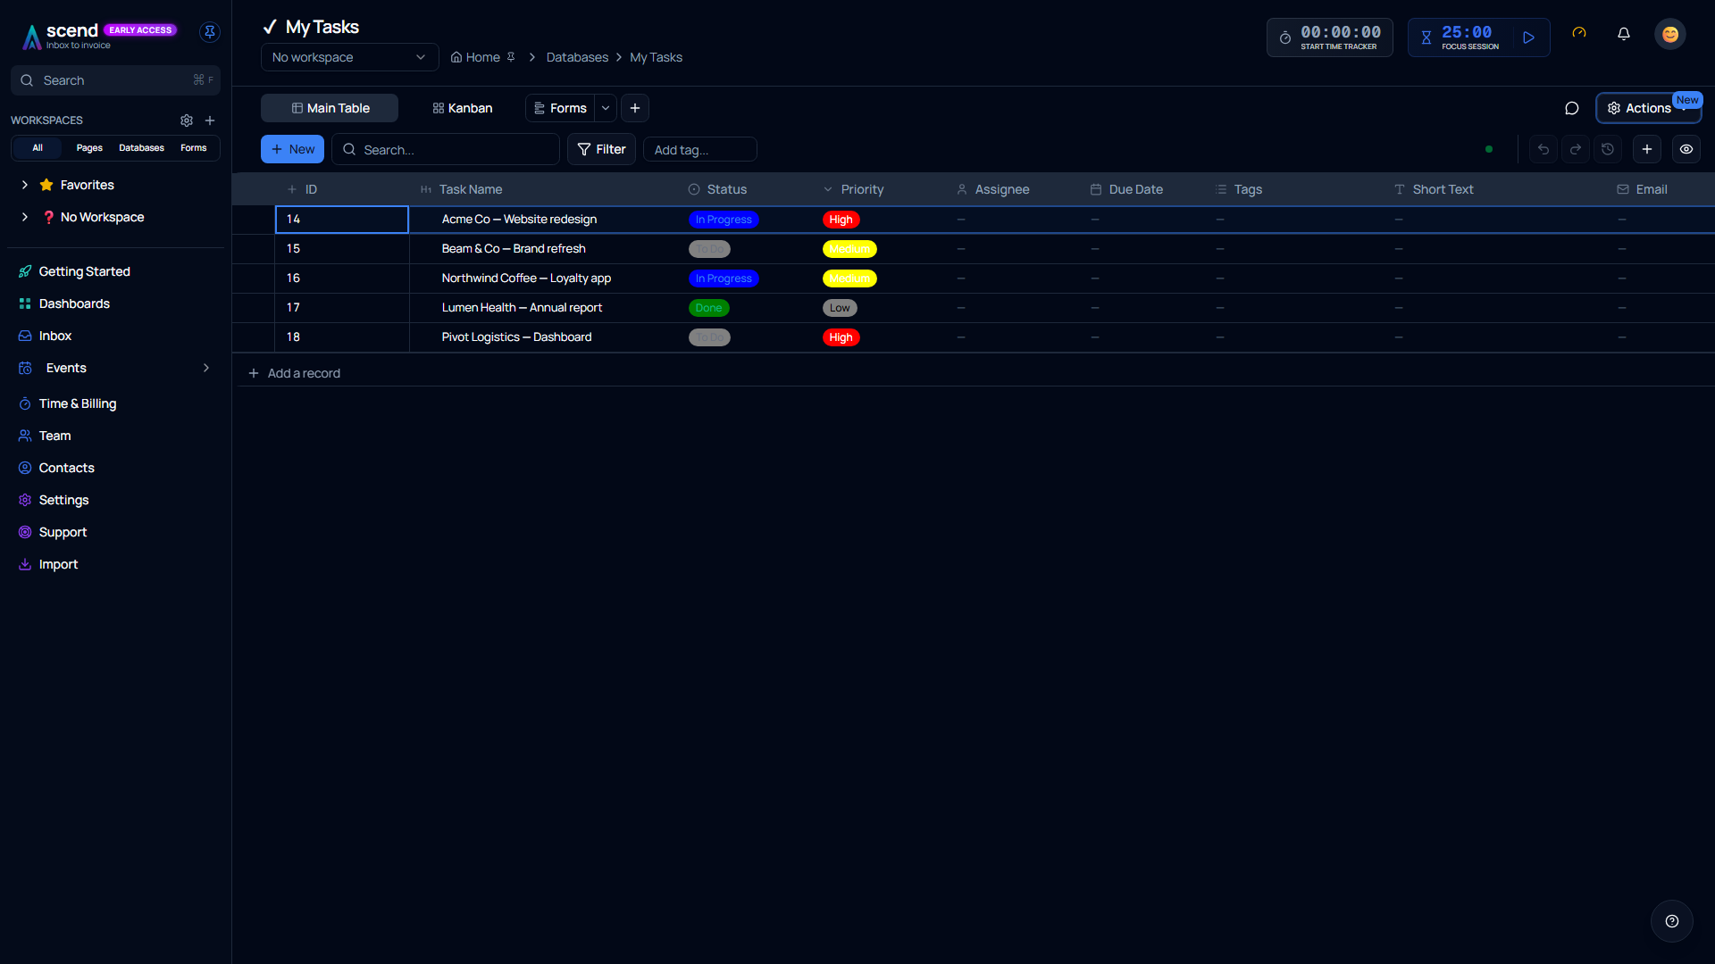Viewport: 1715px width, 964px height.
Task: Switch to Main Table view
Action: (330, 108)
